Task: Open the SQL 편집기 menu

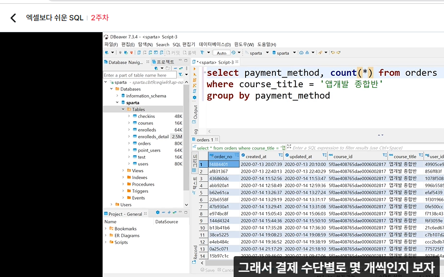Action: coord(184,45)
